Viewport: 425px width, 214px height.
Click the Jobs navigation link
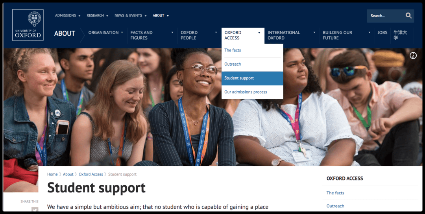(x=382, y=33)
